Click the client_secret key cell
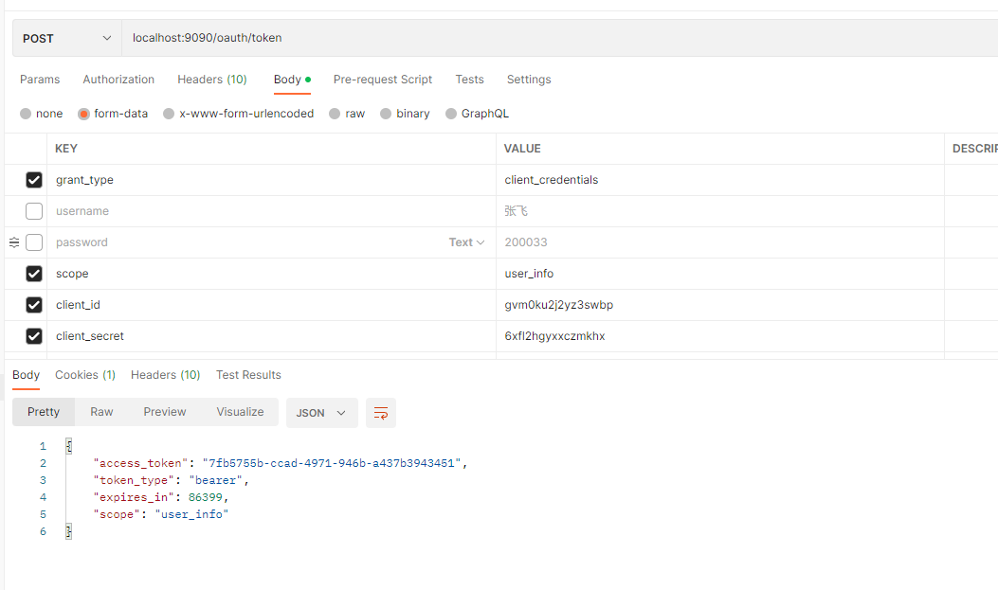 pyautogui.click(x=271, y=335)
